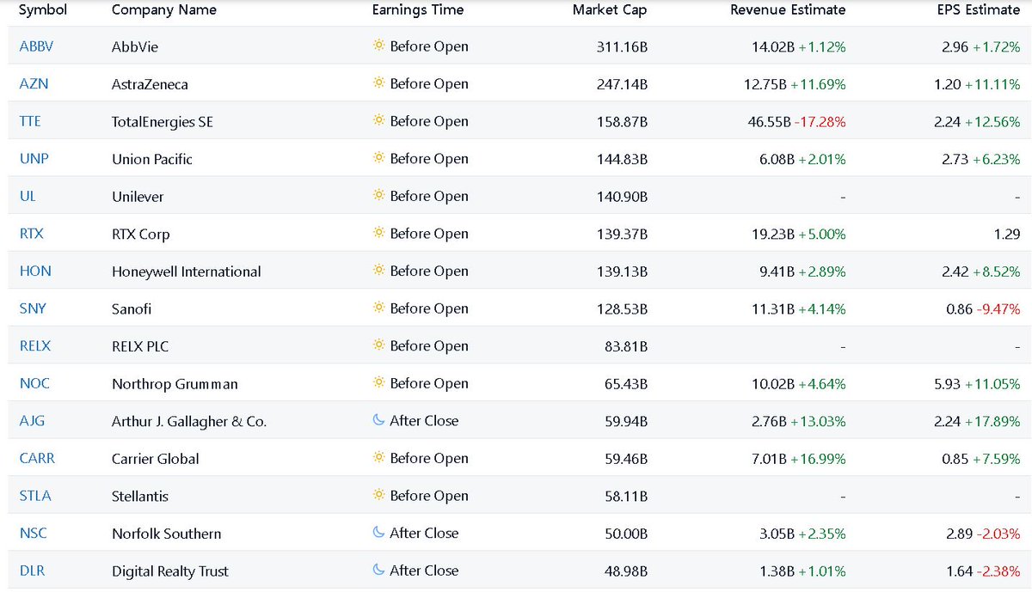This screenshot has height=592, width=1032.
Task: Open the UNP symbol link
Action: pyautogui.click(x=34, y=159)
